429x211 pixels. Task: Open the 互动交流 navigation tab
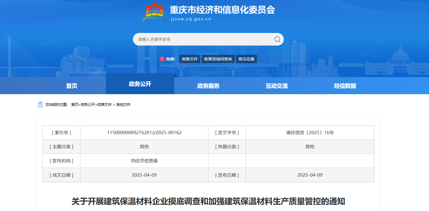pyautogui.click(x=277, y=86)
